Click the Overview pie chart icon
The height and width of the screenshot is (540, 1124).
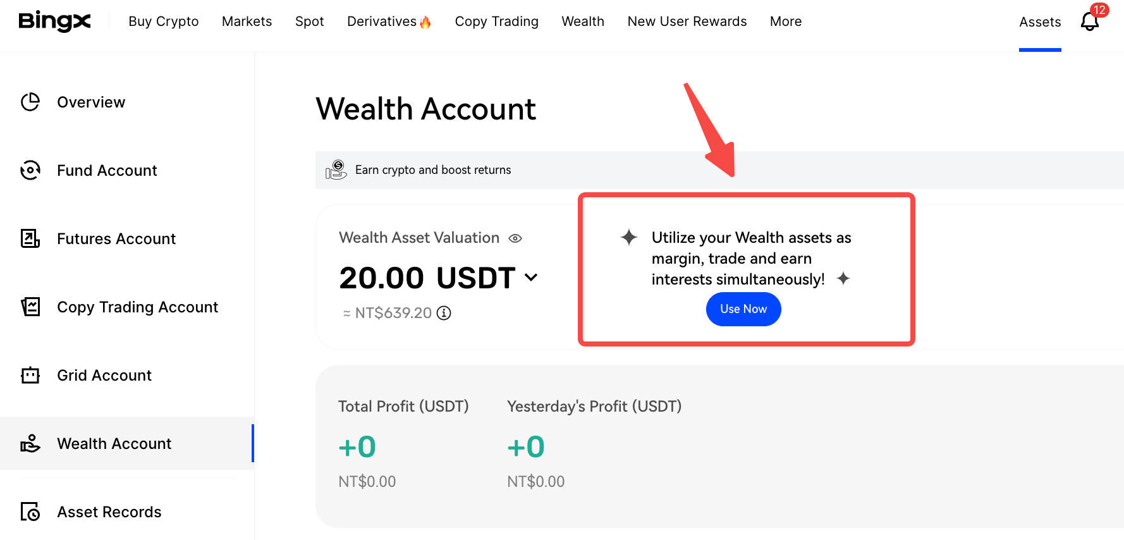click(x=30, y=102)
